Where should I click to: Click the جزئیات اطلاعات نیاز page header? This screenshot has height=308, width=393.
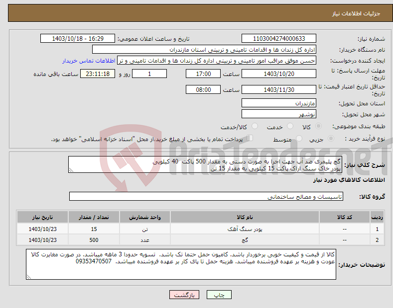click(x=356, y=13)
